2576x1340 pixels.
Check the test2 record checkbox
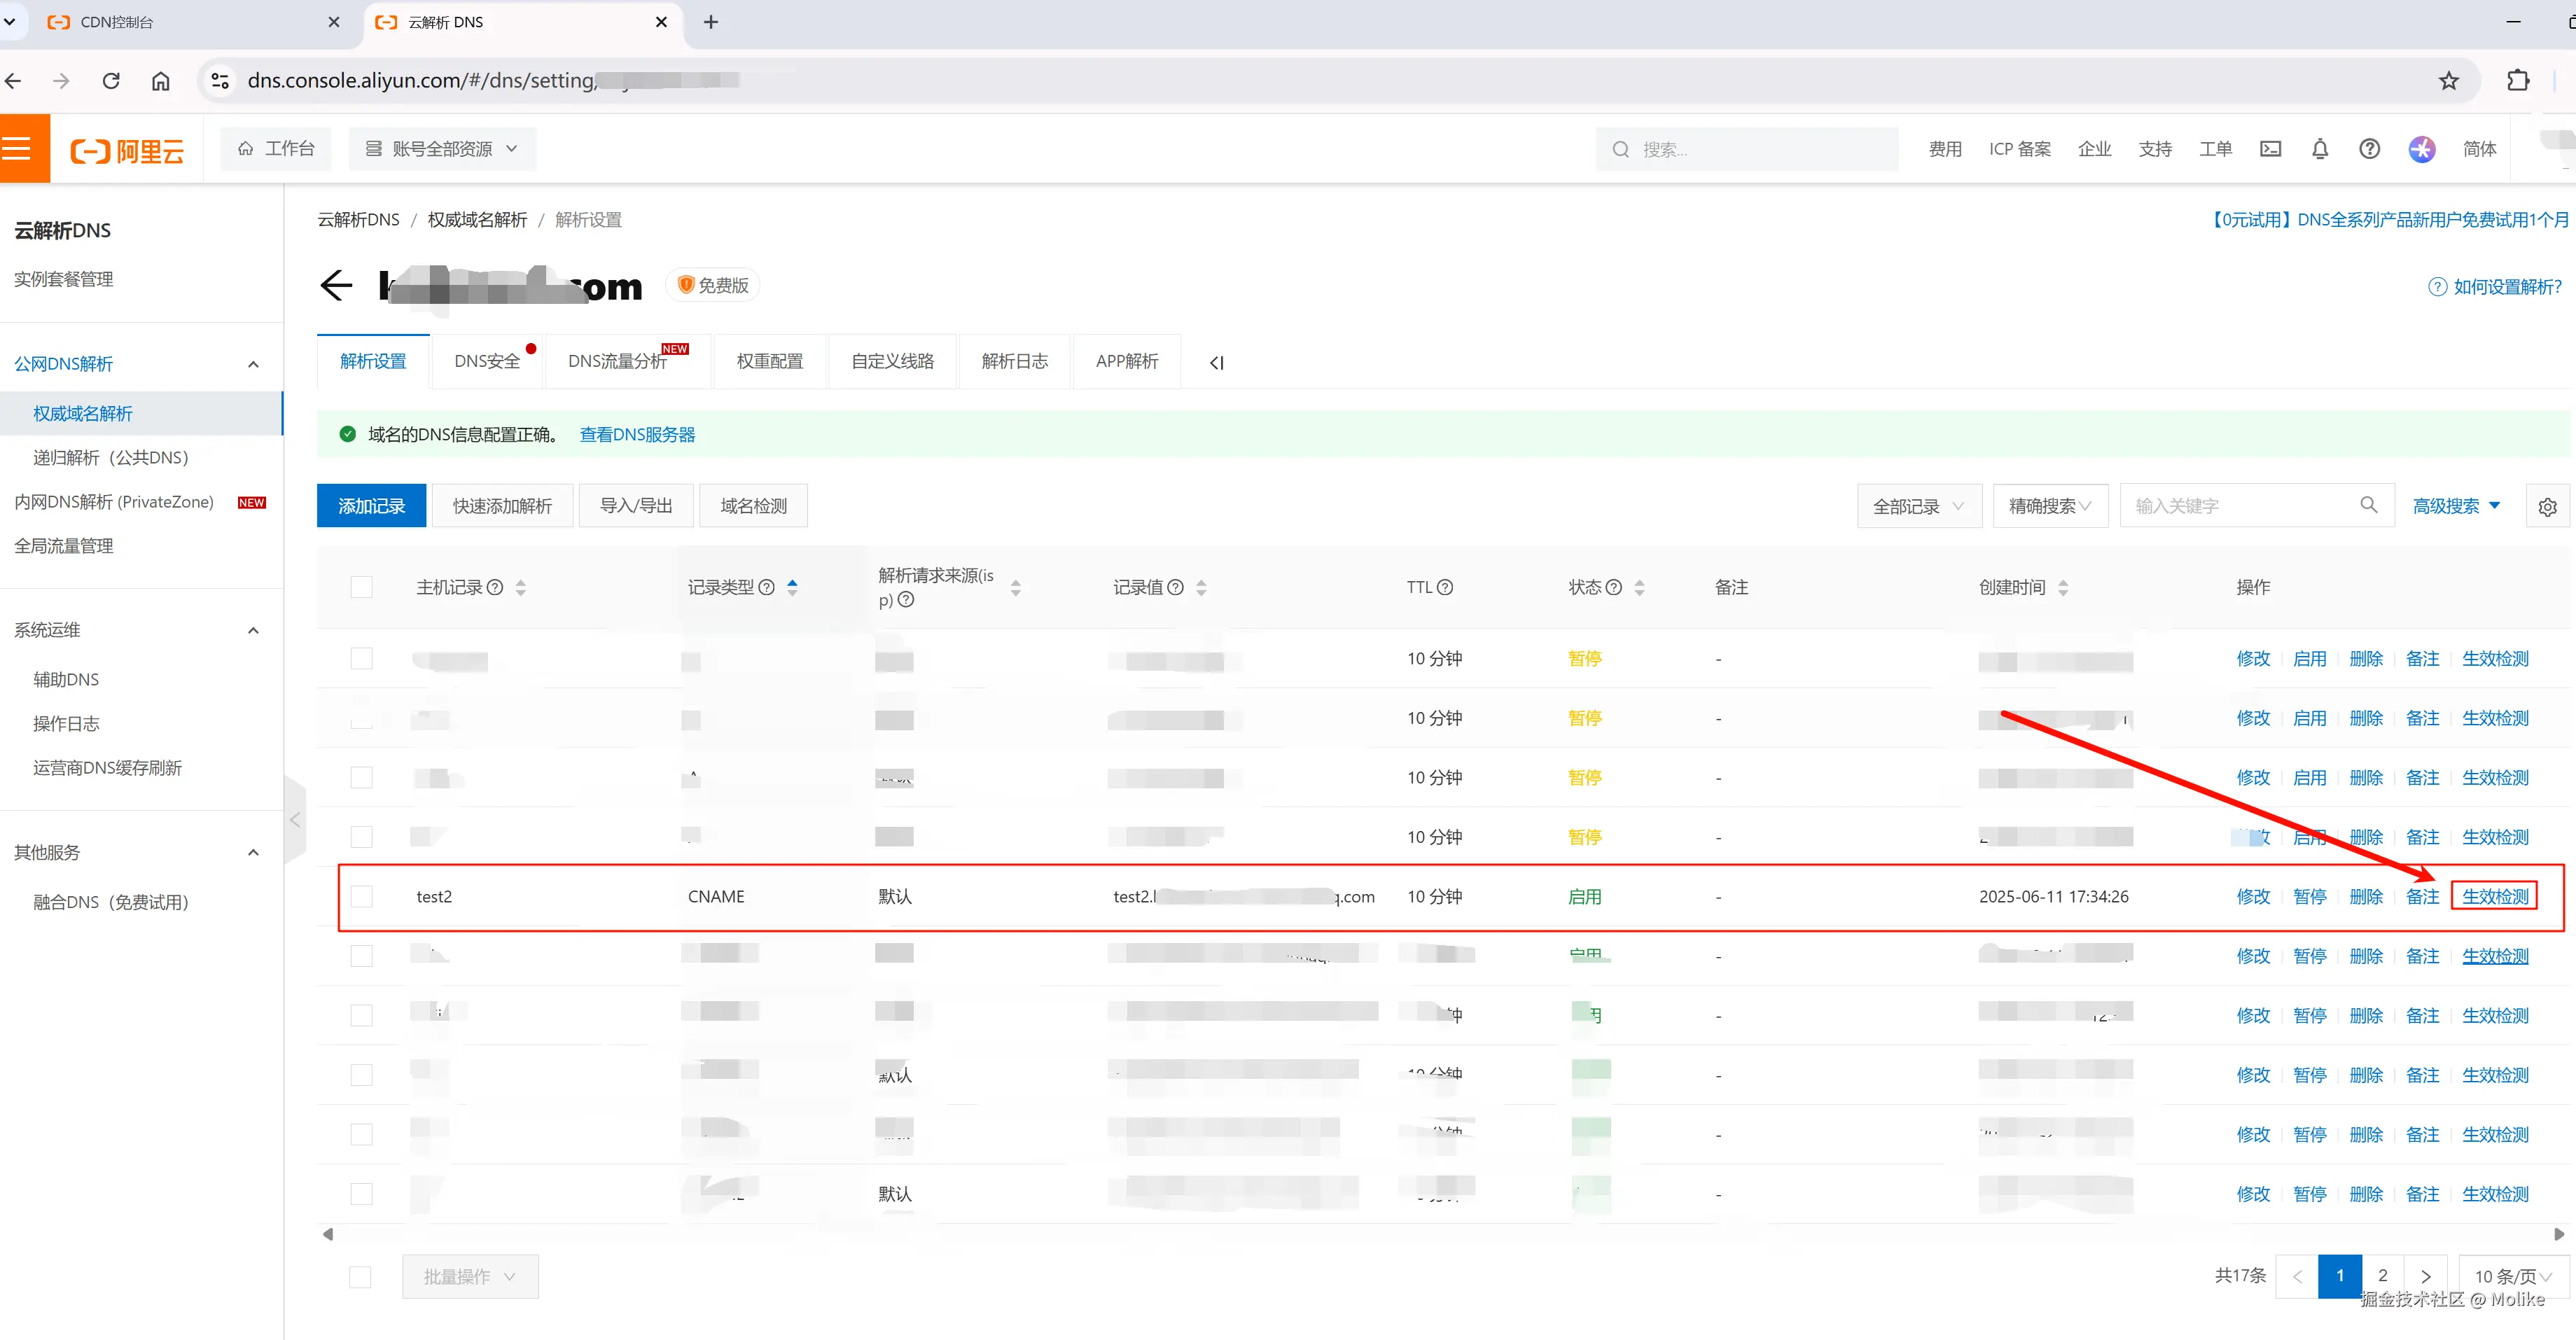point(362,897)
